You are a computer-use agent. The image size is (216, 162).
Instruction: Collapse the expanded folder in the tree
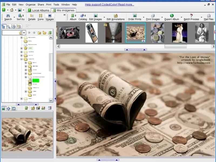point(22,59)
